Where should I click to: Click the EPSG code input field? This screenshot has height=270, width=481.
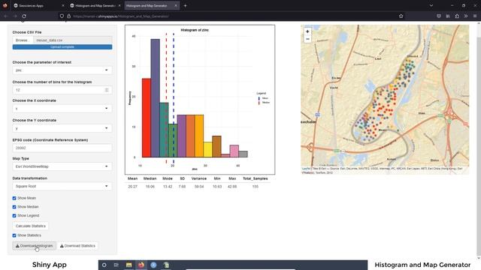click(x=62, y=148)
